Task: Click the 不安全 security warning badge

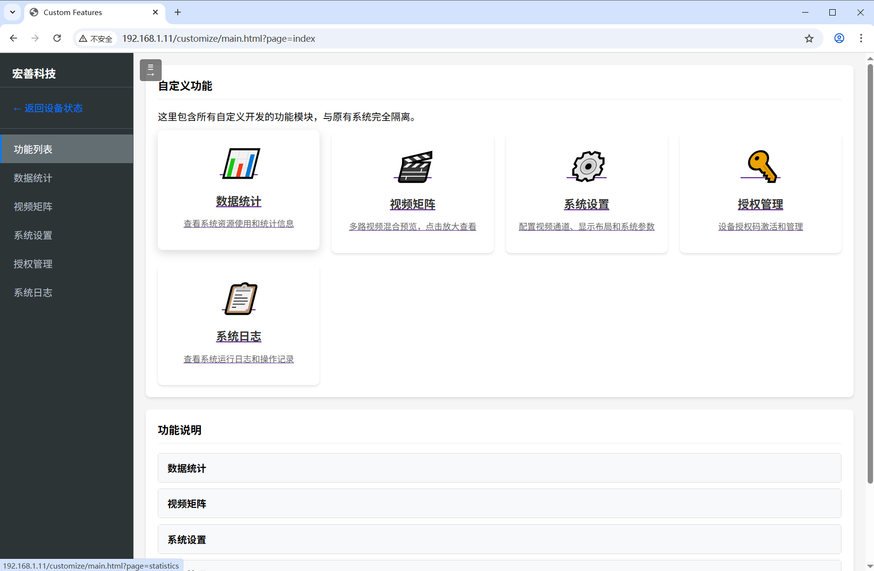Action: click(96, 39)
